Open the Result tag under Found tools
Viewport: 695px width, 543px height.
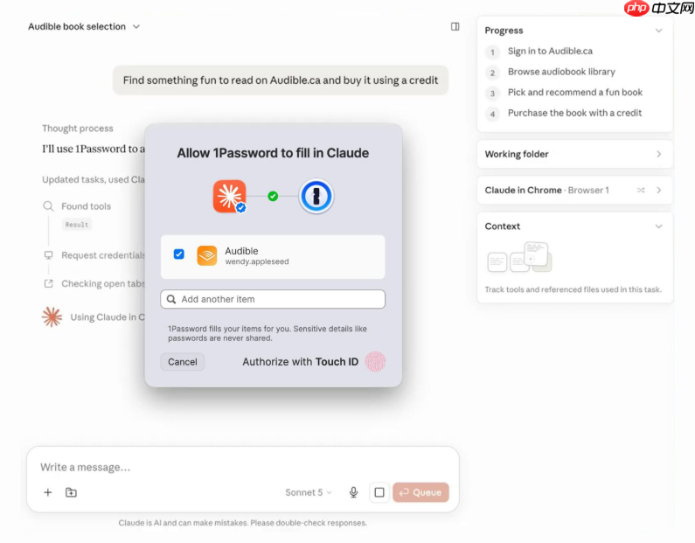[77, 225]
